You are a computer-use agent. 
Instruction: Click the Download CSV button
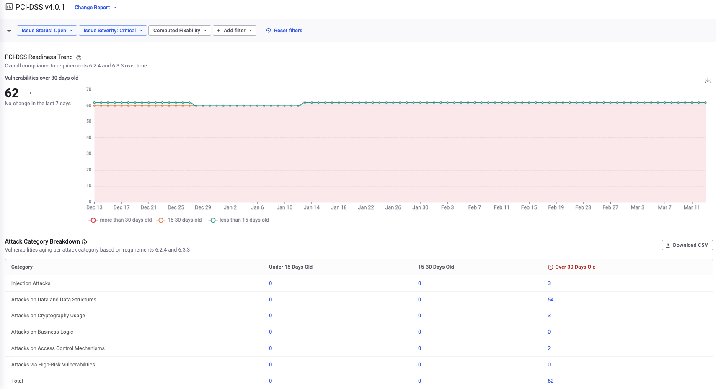coord(687,245)
